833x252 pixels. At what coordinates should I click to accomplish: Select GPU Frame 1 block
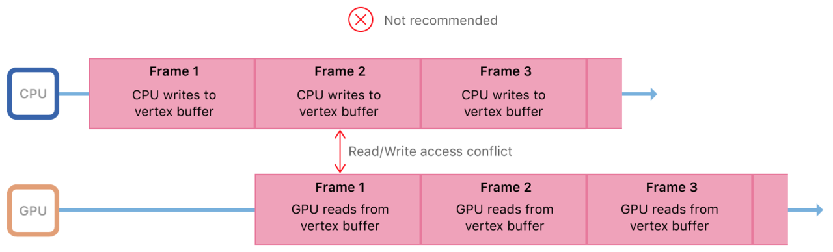click(338, 209)
